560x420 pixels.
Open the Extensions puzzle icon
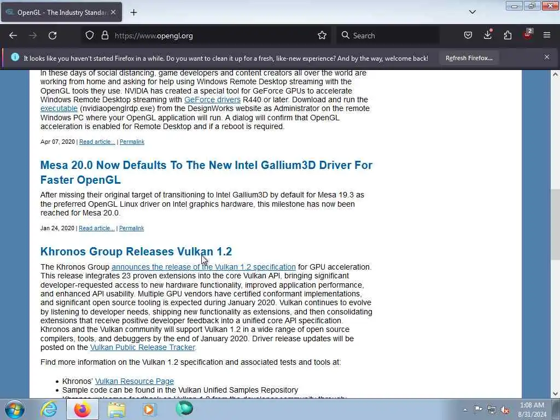click(507, 36)
